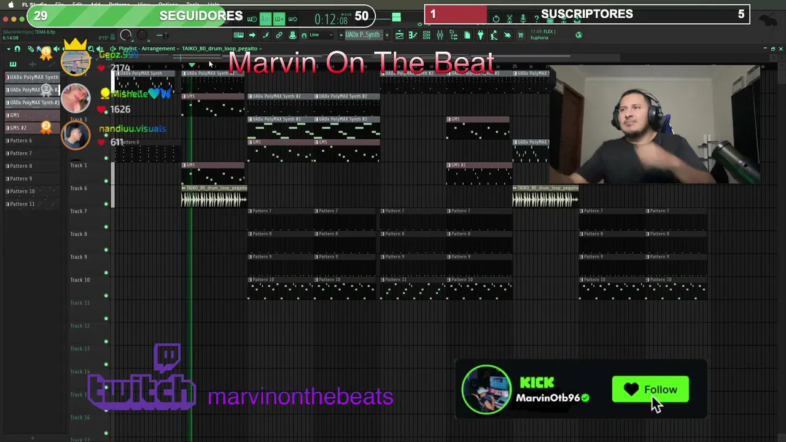Select Pattern 10 in the pattern picker

click(x=33, y=192)
